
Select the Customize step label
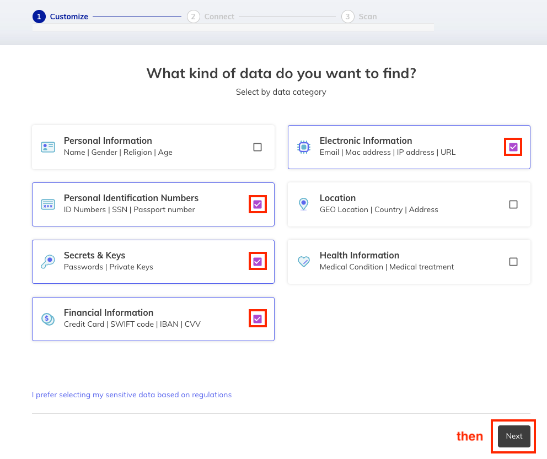pyautogui.click(x=69, y=17)
